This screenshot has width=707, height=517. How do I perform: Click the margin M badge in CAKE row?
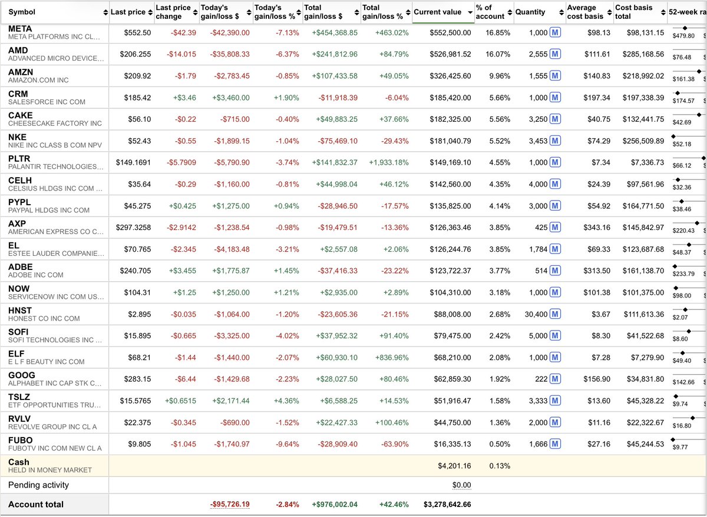point(555,119)
